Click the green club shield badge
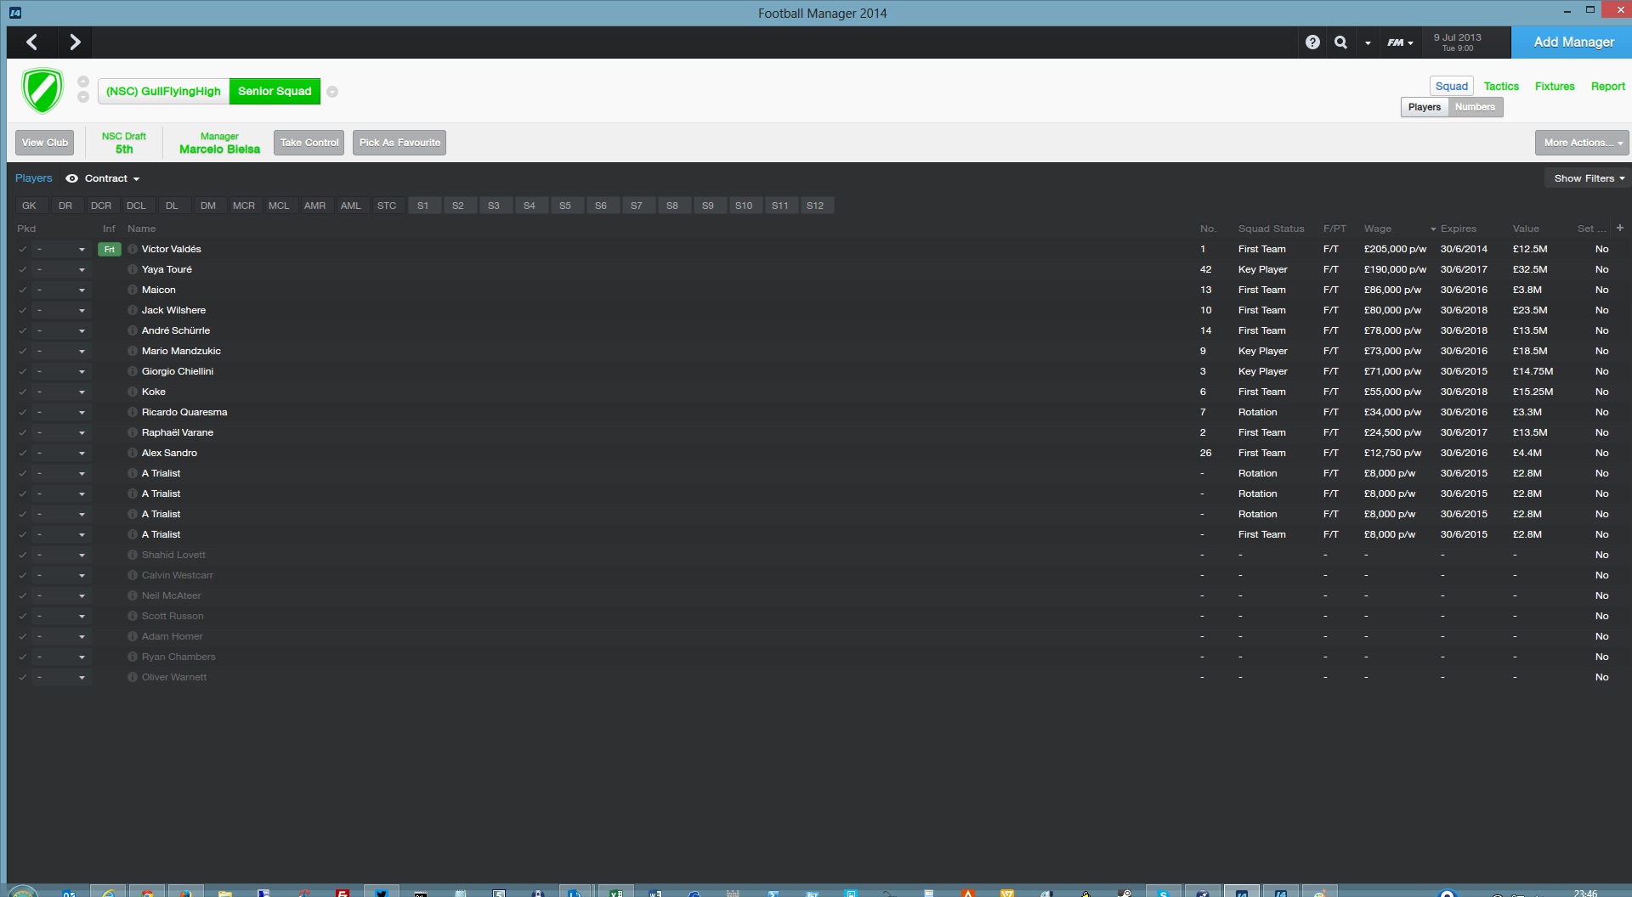The height and width of the screenshot is (897, 1632). (x=42, y=91)
